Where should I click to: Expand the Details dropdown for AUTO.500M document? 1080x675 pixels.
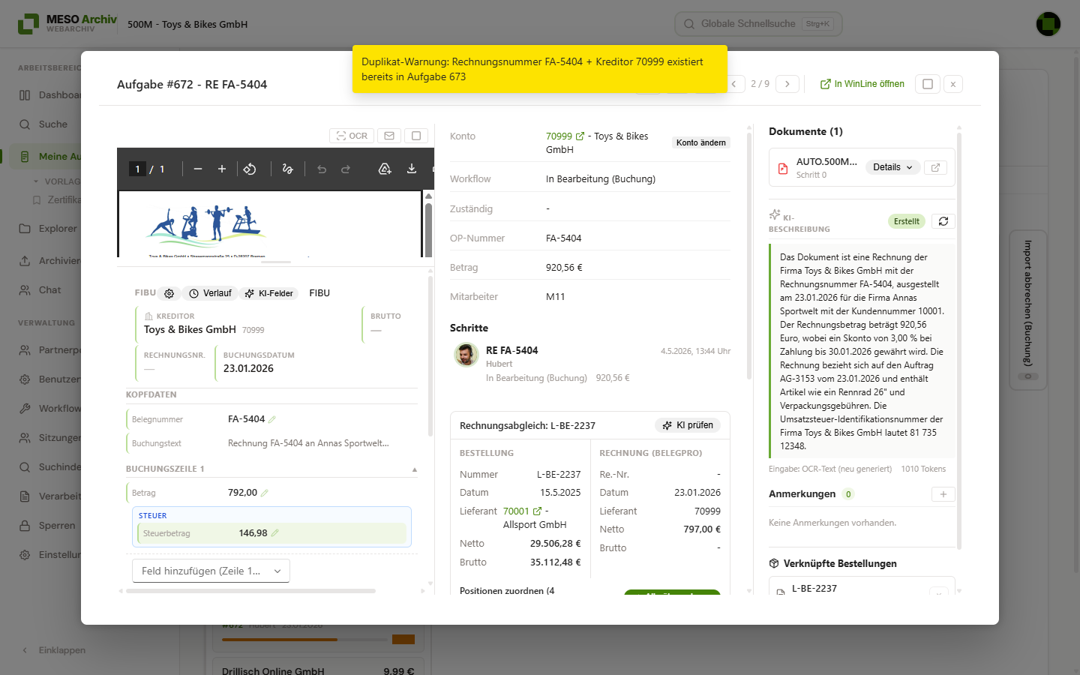(892, 167)
